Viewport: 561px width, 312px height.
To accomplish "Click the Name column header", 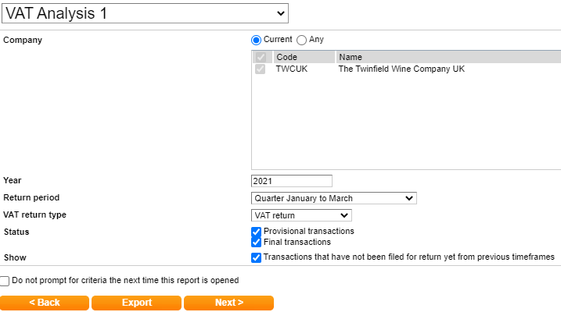I will pyautogui.click(x=448, y=57).
